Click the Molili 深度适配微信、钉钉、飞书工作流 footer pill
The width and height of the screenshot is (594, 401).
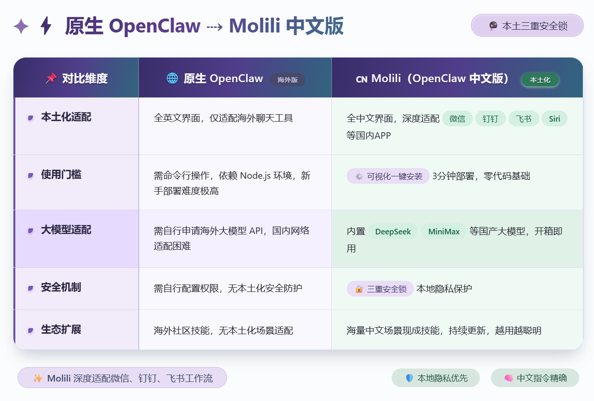click(122, 378)
